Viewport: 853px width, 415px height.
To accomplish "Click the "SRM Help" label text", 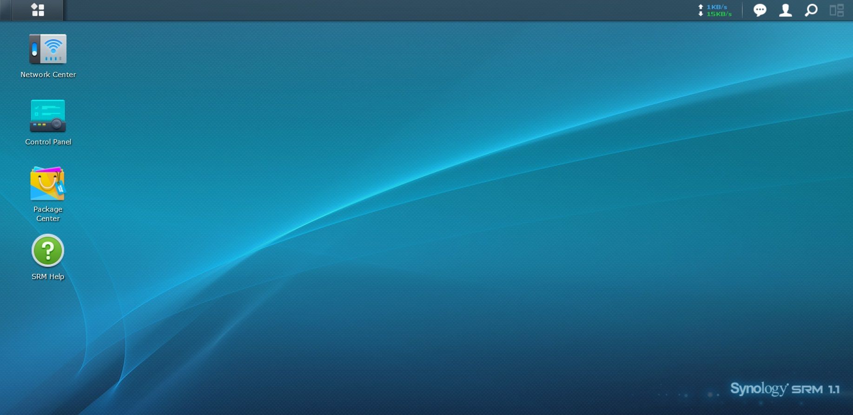I will click(x=48, y=276).
